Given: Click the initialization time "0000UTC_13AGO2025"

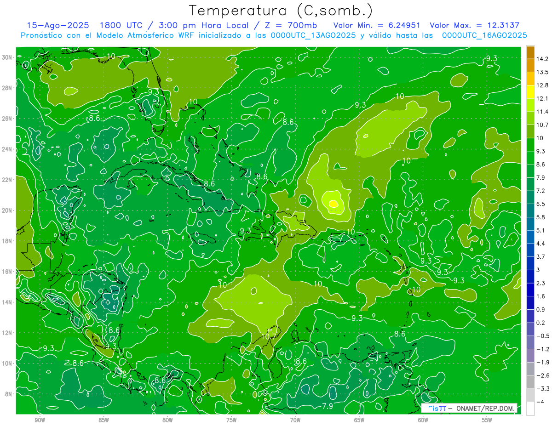Looking at the screenshot, I should pos(313,35).
